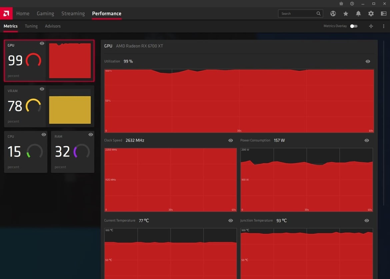Screen dimensions: 390x279
Task: Click the VRAM yellow thumbnail graph
Action: click(x=70, y=110)
